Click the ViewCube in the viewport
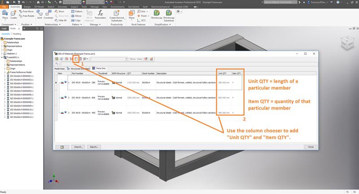Viewport: 359px width, 194px height. 347,43
